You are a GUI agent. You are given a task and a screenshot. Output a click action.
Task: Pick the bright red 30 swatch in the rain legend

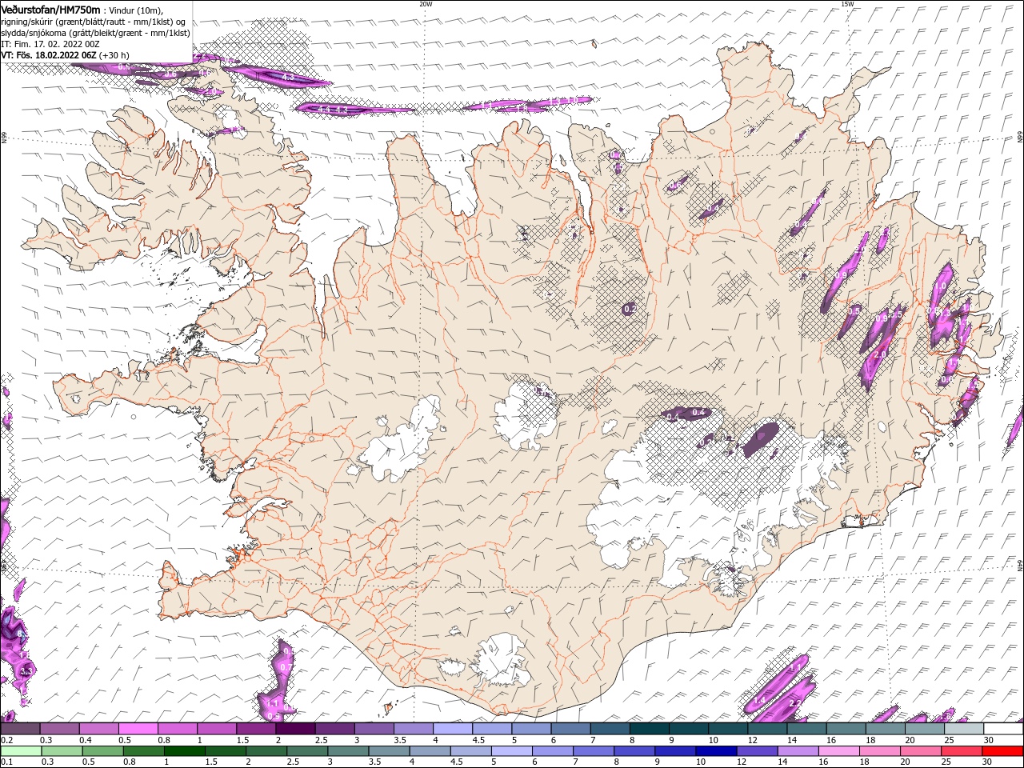(x=1003, y=751)
